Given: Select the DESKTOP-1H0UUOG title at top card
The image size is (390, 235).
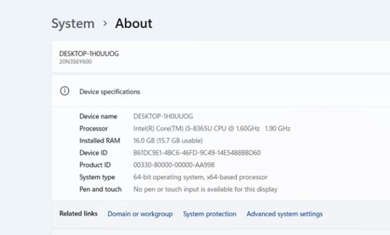Looking at the screenshot, I should tap(89, 54).
